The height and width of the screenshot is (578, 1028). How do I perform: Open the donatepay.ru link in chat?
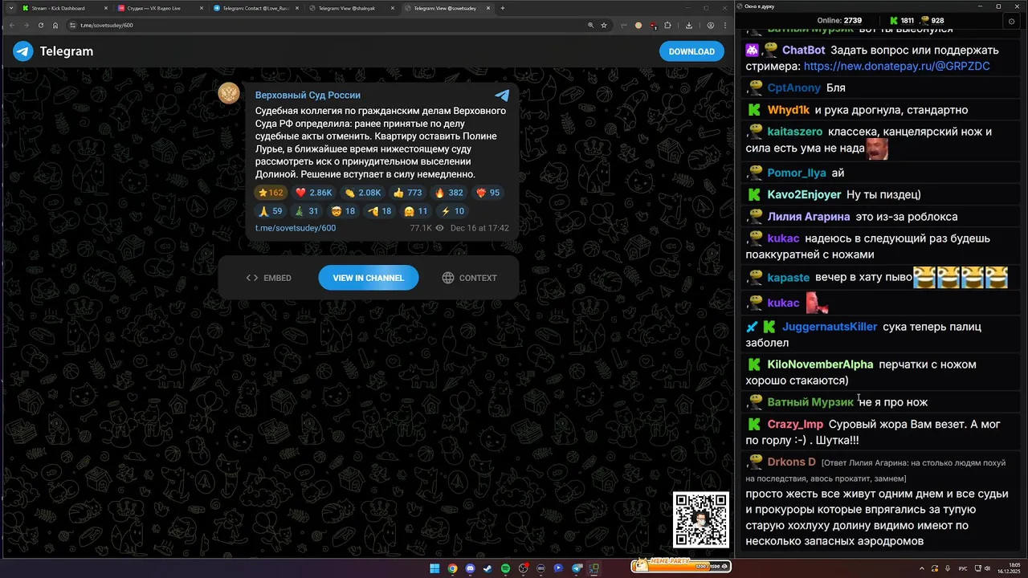[x=896, y=67]
